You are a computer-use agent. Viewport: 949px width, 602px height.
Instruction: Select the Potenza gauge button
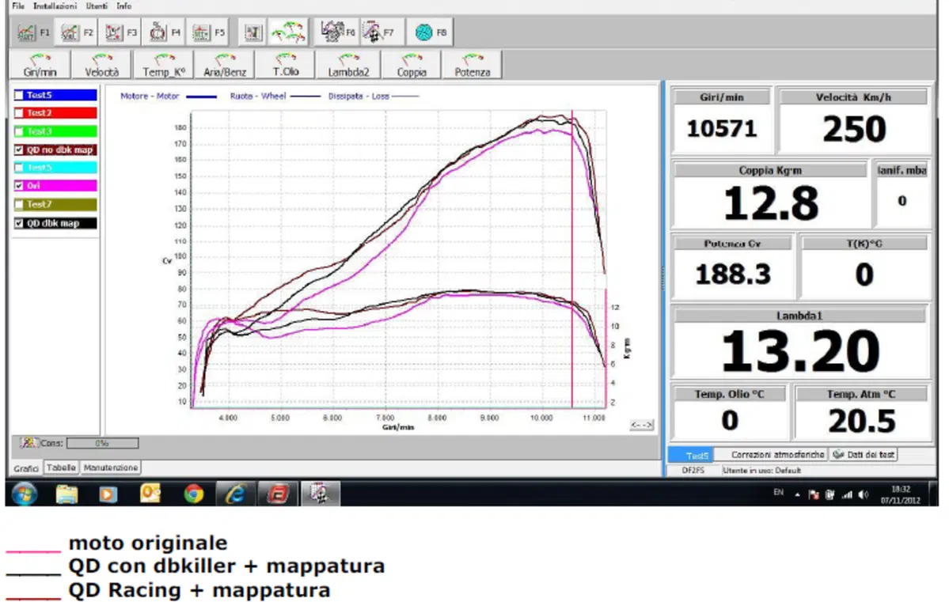click(x=472, y=66)
